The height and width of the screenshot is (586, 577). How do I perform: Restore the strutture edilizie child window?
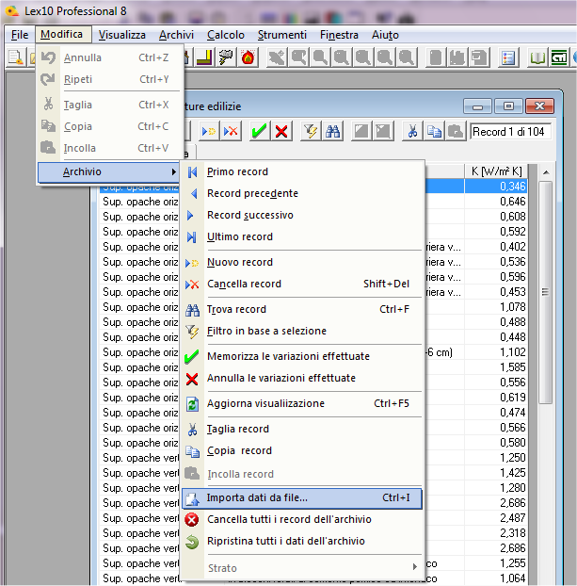[x=508, y=106]
